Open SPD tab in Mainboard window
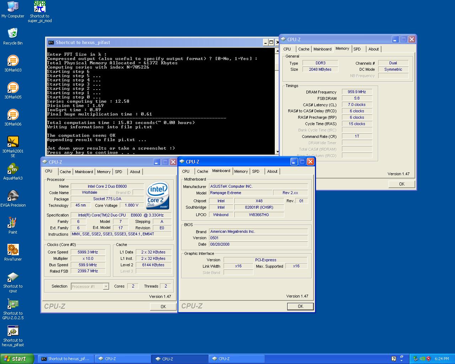 [x=256, y=171]
